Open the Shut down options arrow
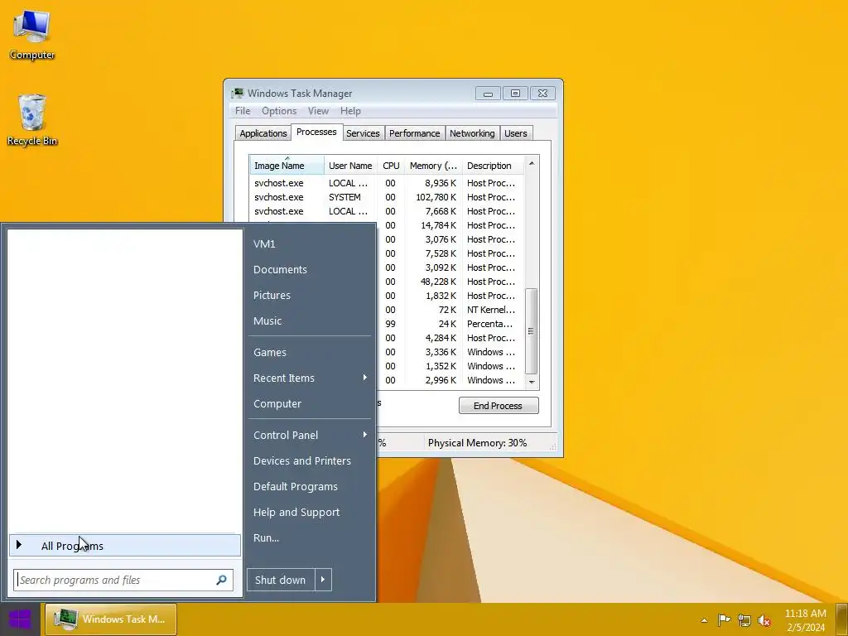The height and width of the screenshot is (636, 848). tap(323, 580)
